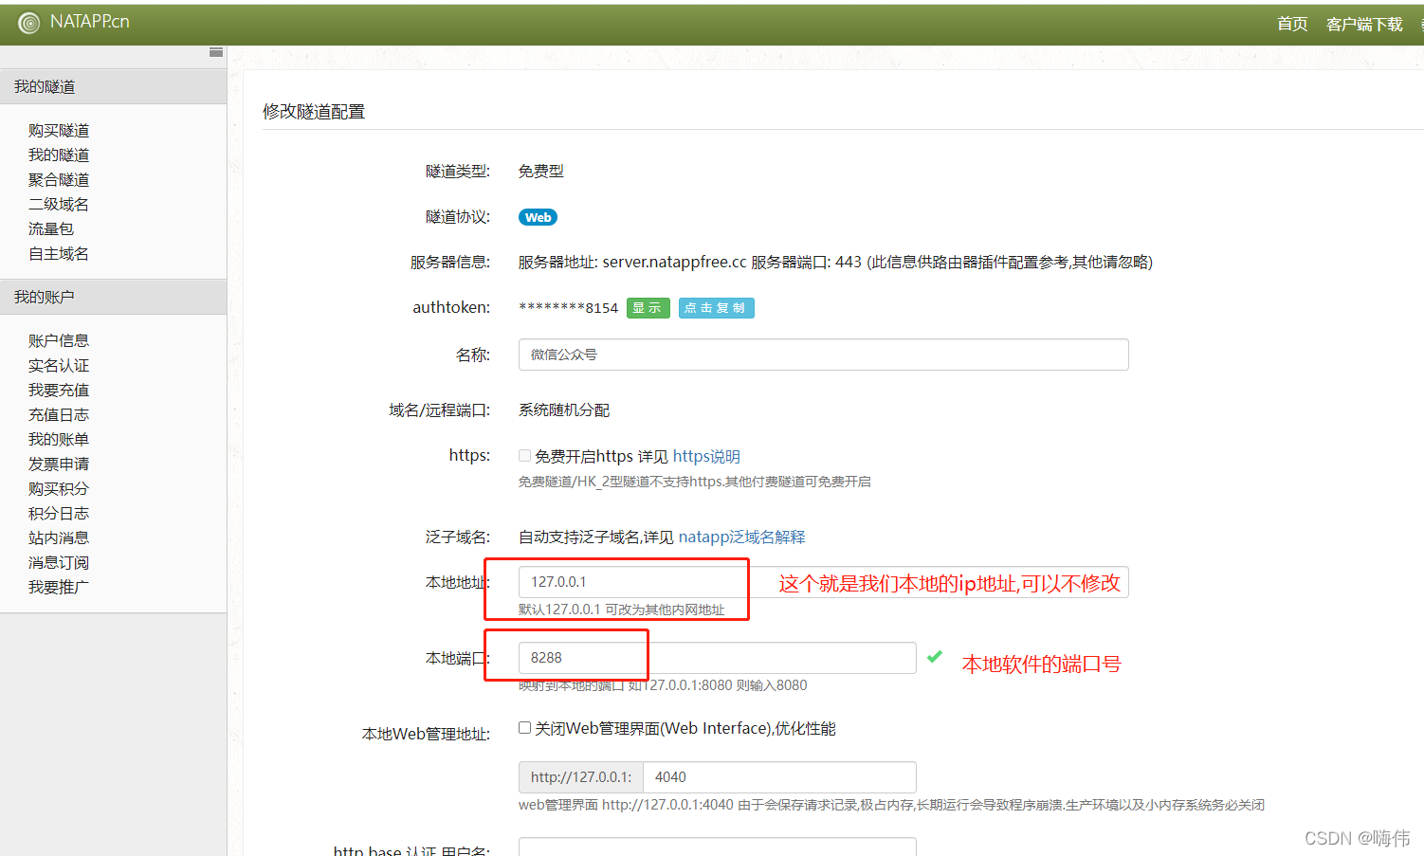The image size is (1424, 856).
Task: Click the 本地端口 field showing 8288
Action: pyautogui.click(x=717, y=658)
